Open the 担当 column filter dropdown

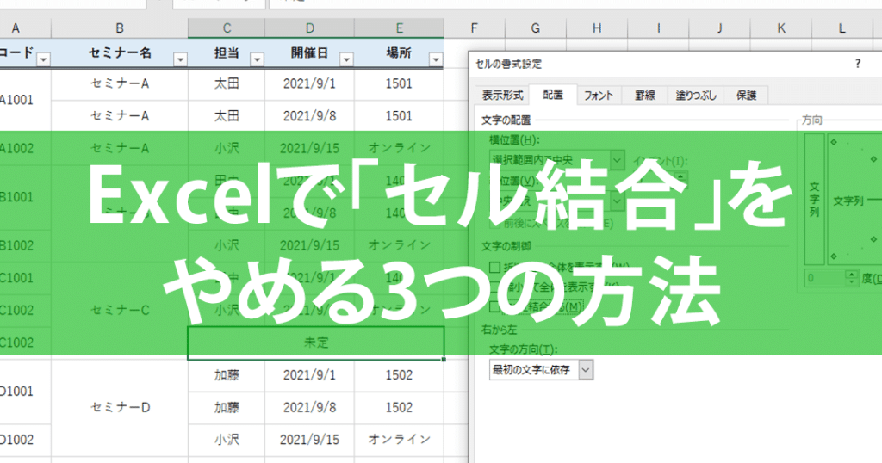pyautogui.click(x=257, y=59)
